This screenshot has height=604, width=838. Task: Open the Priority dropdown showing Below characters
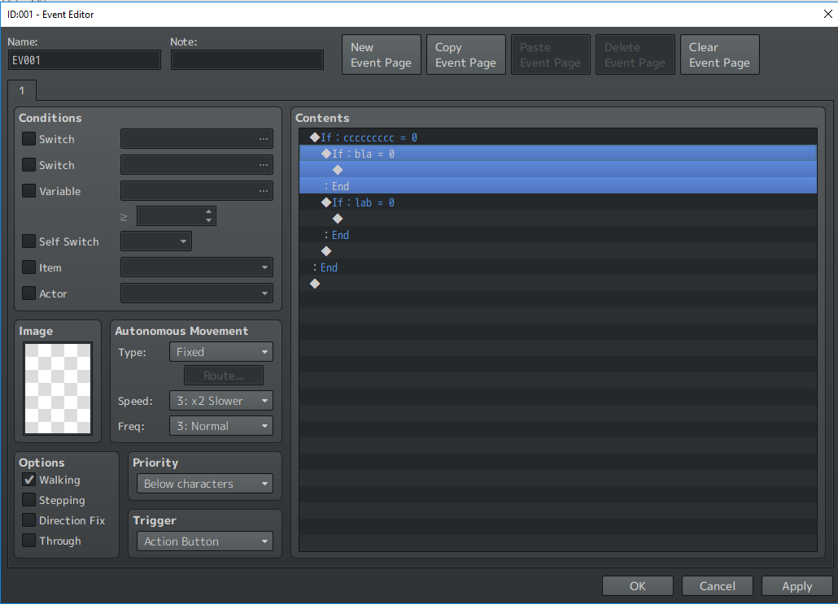(x=205, y=484)
